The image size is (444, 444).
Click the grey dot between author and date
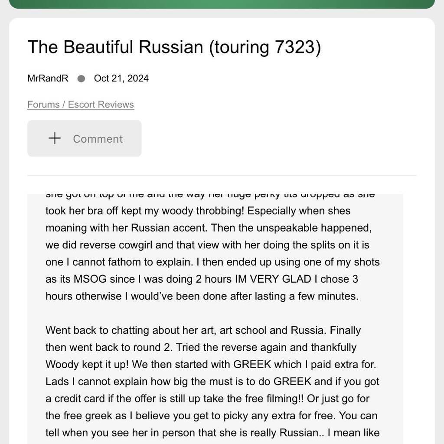(x=81, y=78)
